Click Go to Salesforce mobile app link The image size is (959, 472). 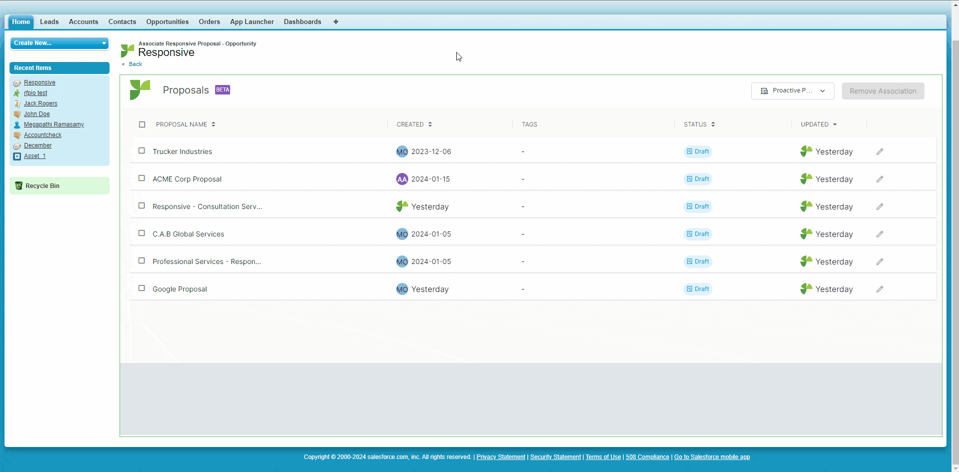(712, 457)
